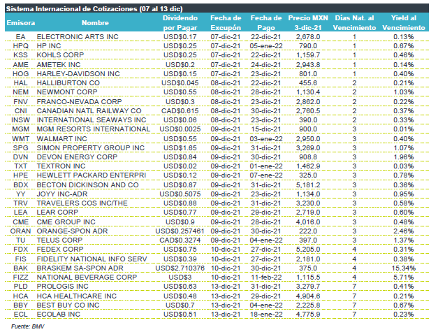Click the USD$0.257461 dividend cell
The width and height of the screenshot is (438, 332).
(180, 231)
